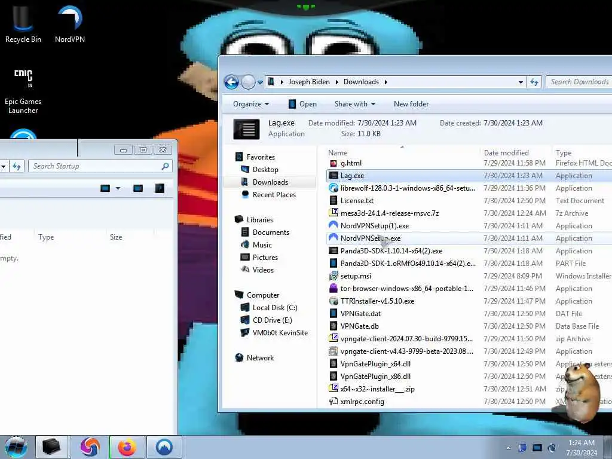The height and width of the screenshot is (459, 612).
Task: Click the Search Downloads field
Action: 579,82
